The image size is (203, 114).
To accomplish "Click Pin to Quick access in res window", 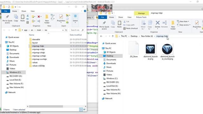I will [x=7, y=19].
